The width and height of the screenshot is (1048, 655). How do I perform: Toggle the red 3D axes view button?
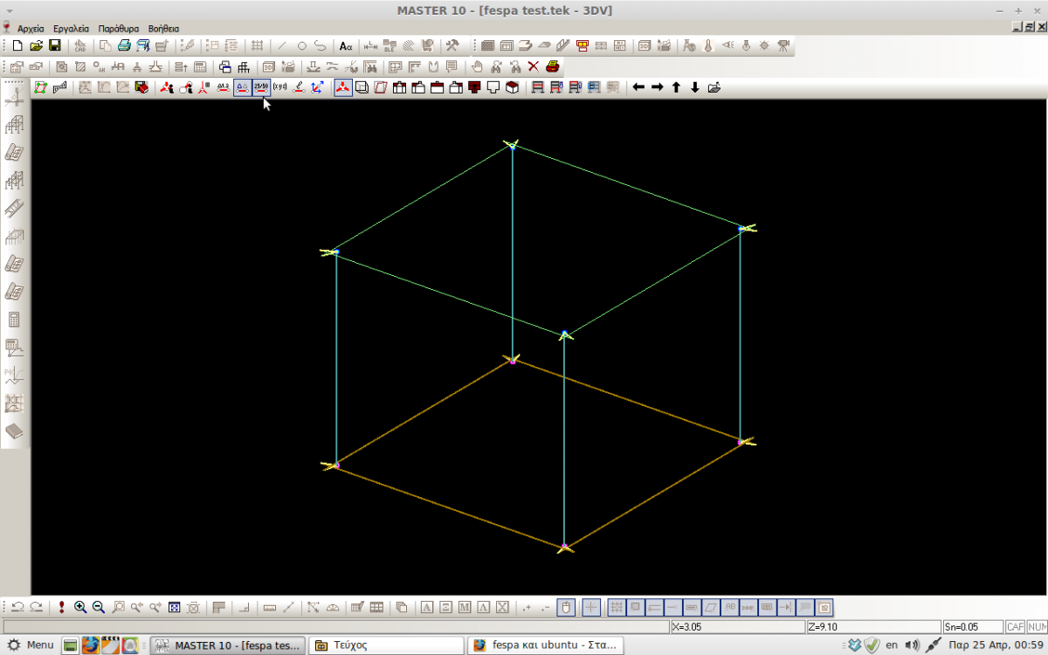click(343, 87)
